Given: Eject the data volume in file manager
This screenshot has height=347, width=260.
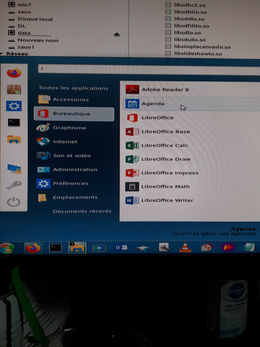Looking at the screenshot, I should coord(117,34).
